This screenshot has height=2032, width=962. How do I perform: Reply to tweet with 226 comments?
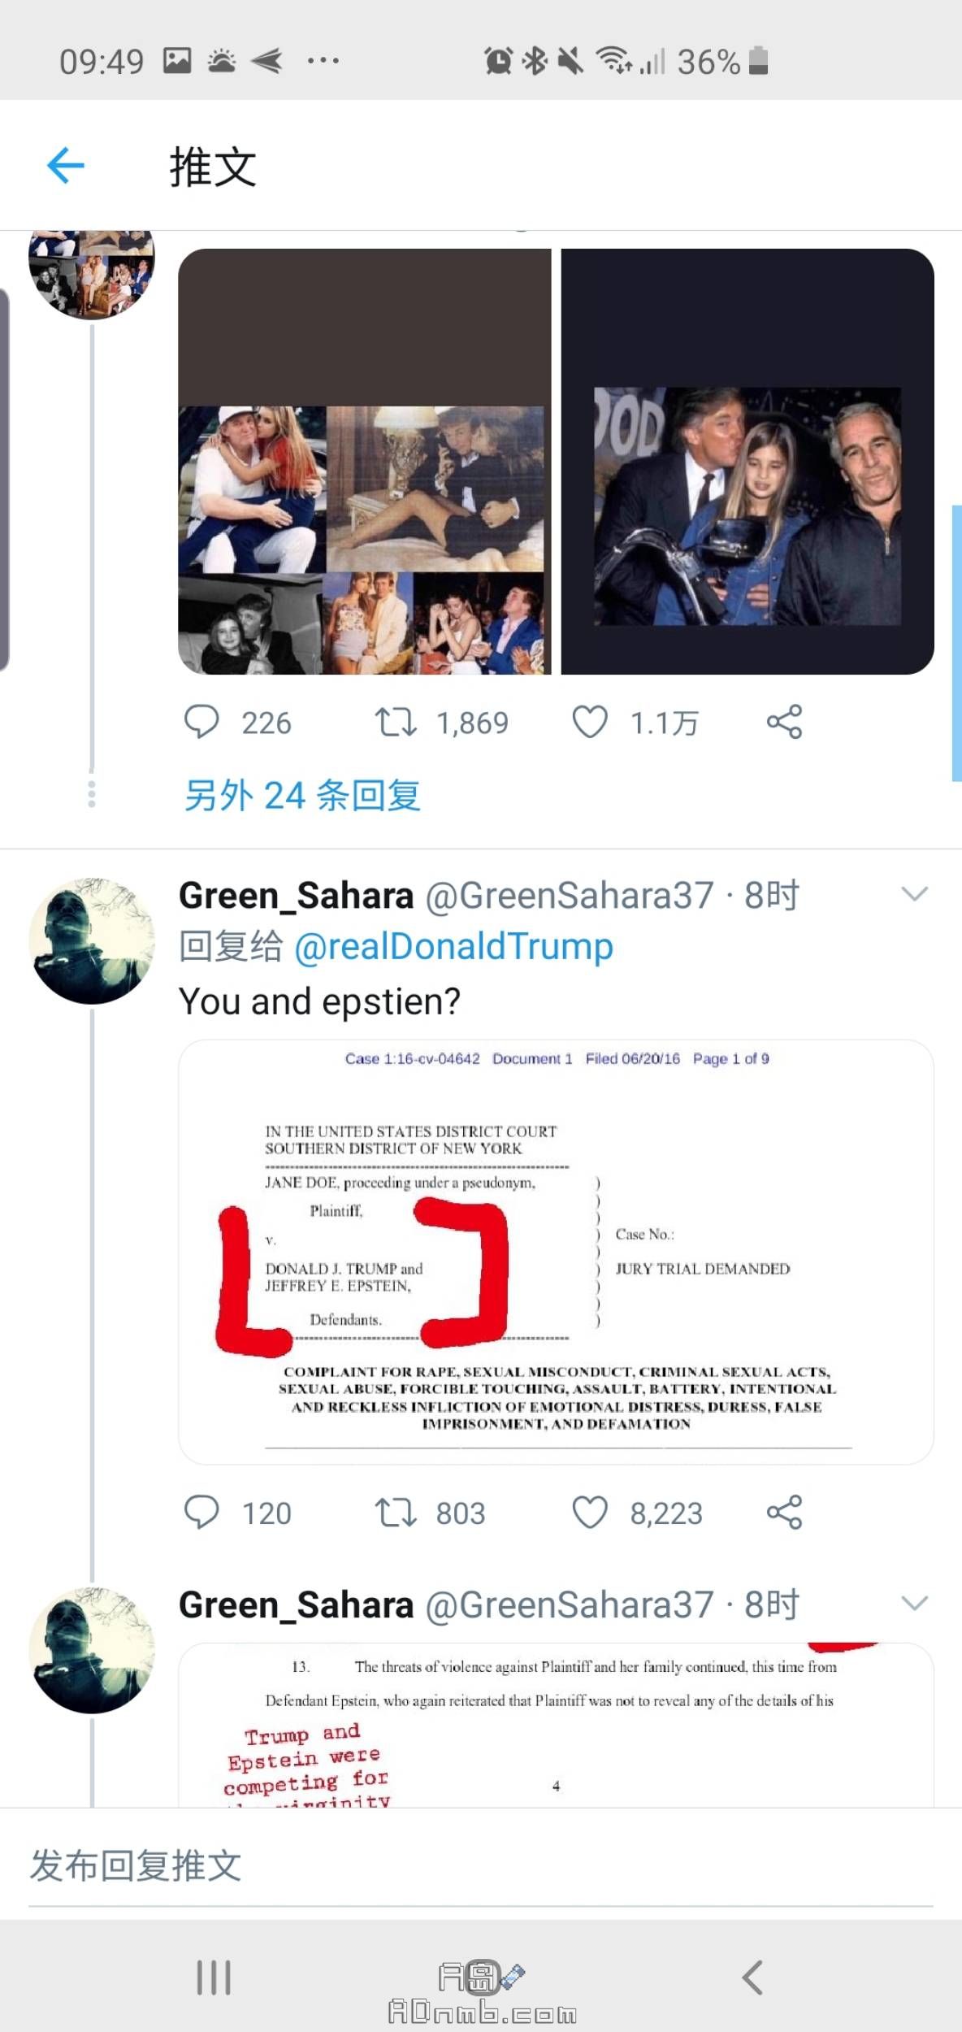point(201,722)
